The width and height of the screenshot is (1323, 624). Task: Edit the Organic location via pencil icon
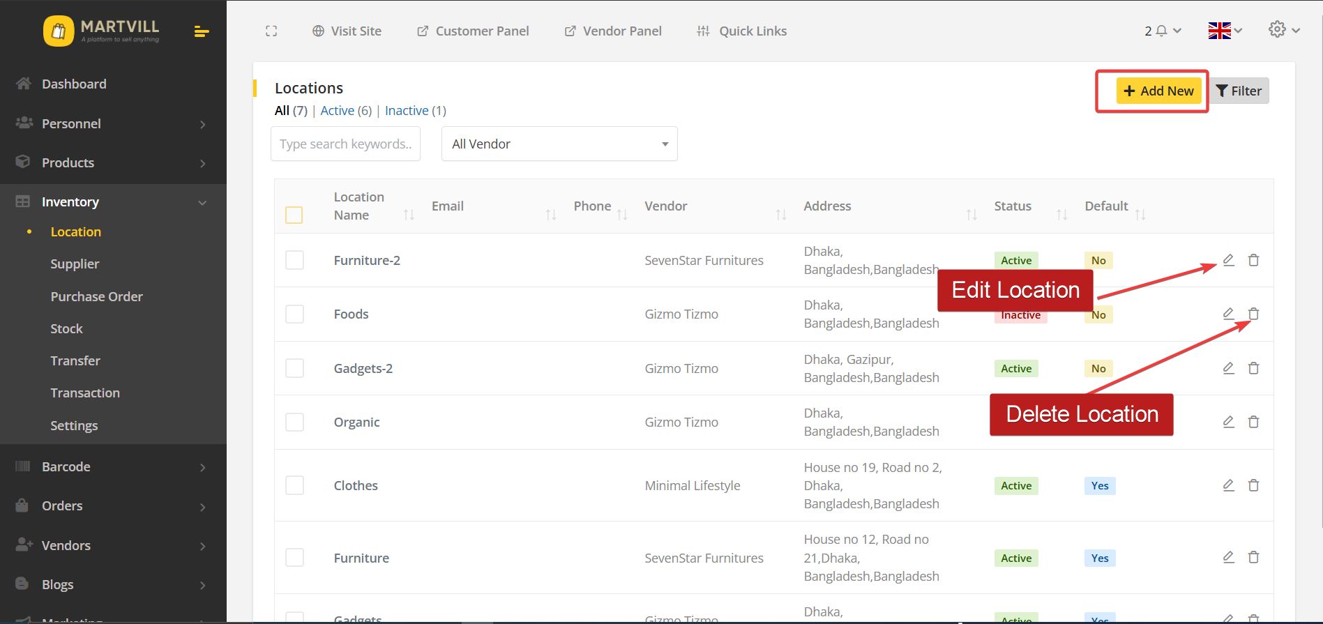tap(1228, 422)
